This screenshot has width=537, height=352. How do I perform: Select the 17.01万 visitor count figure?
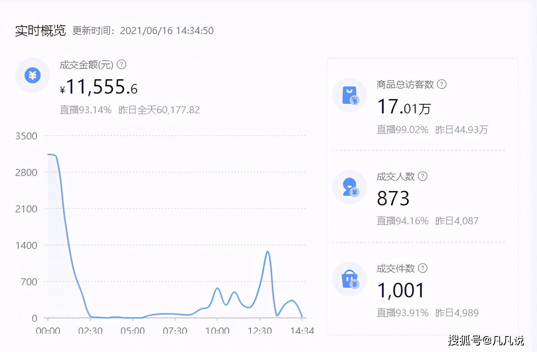coord(404,107)
